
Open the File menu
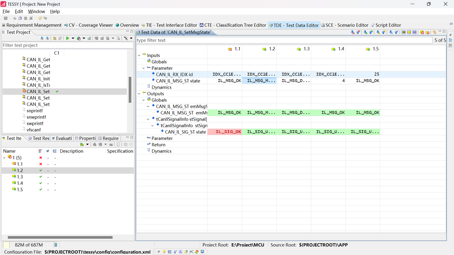6,11
